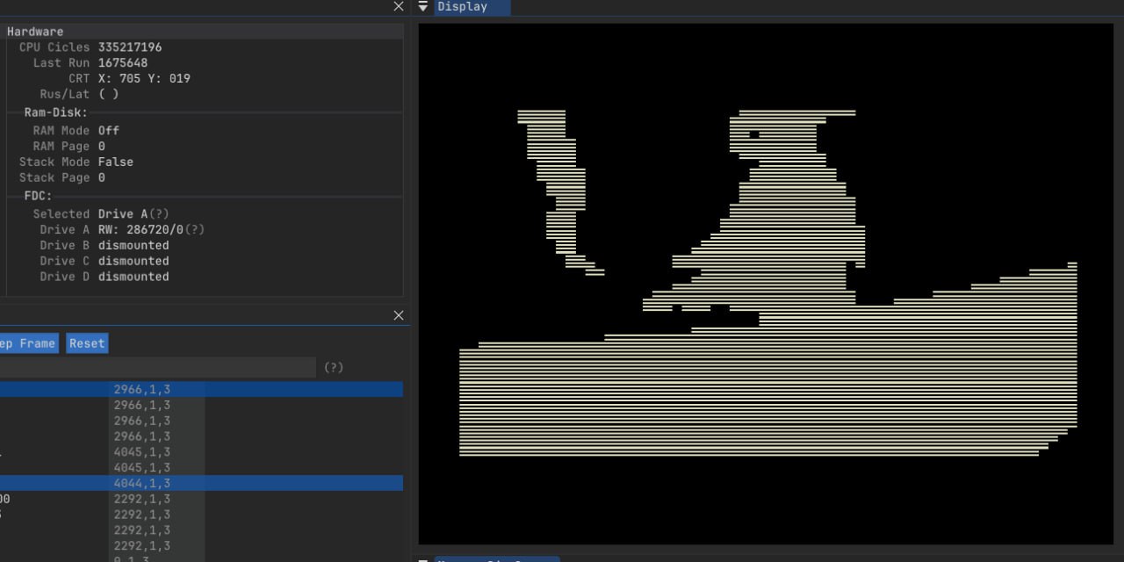Screen dimensions: 1124x562
Task: Select the Drive D dismounted entry
Action: point(133,277)
